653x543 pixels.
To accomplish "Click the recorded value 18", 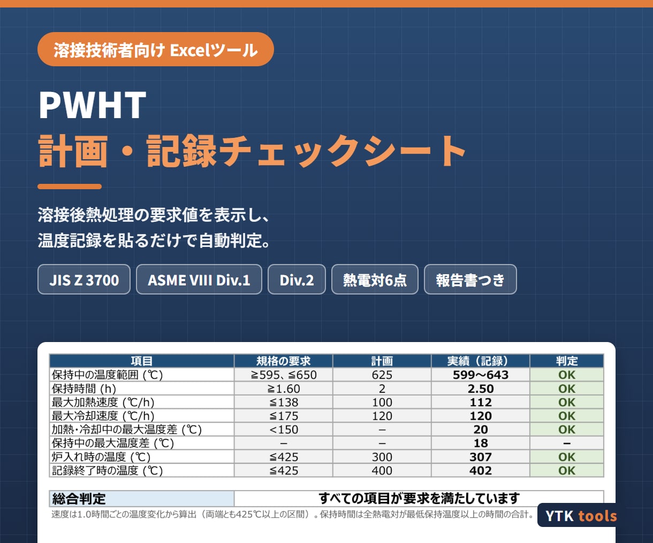I will coord(481,443).
